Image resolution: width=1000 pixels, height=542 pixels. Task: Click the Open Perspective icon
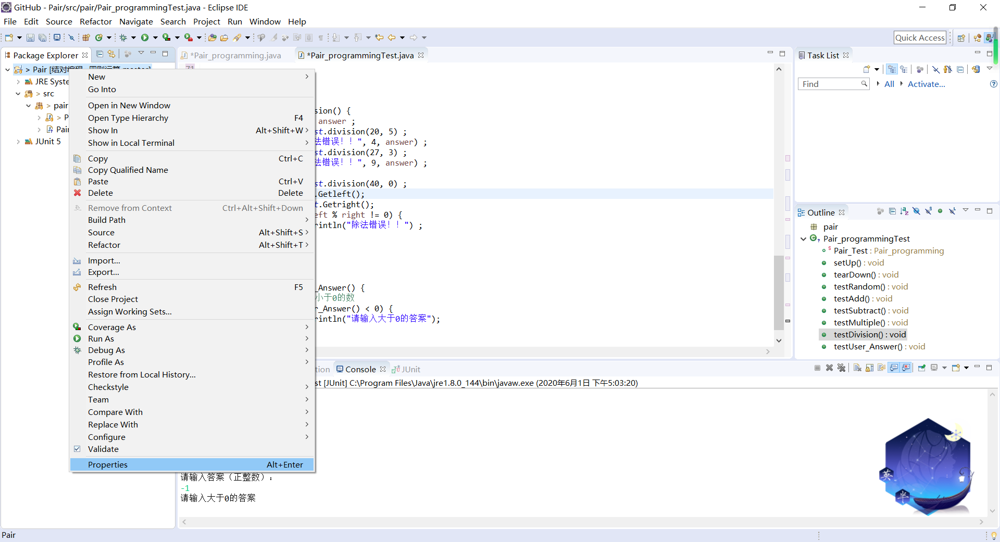tap(961, 37)
